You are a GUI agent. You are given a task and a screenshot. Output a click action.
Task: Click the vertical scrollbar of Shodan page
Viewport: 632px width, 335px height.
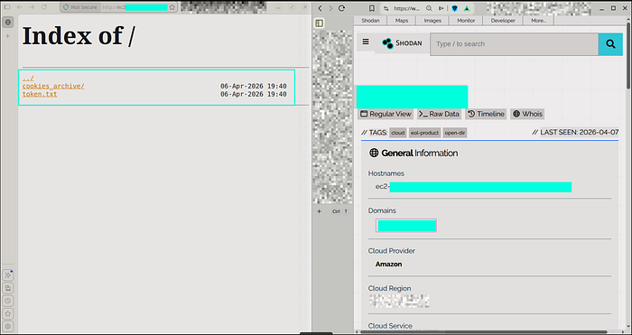(628, 57)
